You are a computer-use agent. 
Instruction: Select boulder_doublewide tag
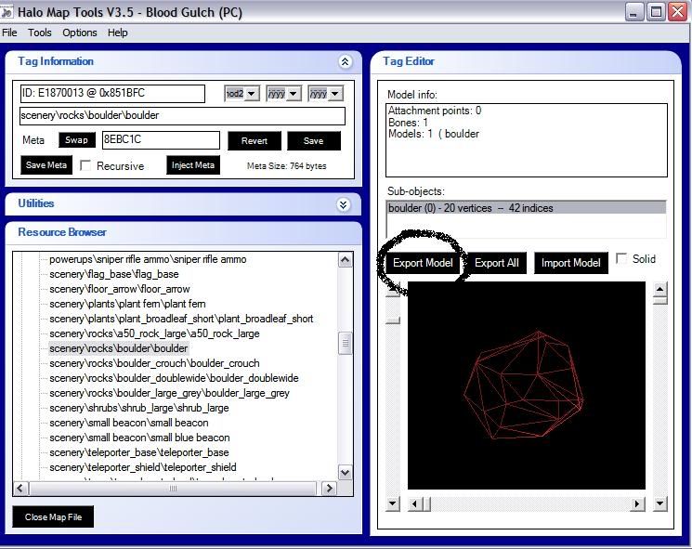174,379
